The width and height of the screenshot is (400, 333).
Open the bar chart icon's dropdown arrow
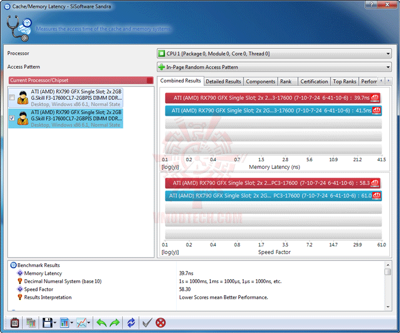72,323
